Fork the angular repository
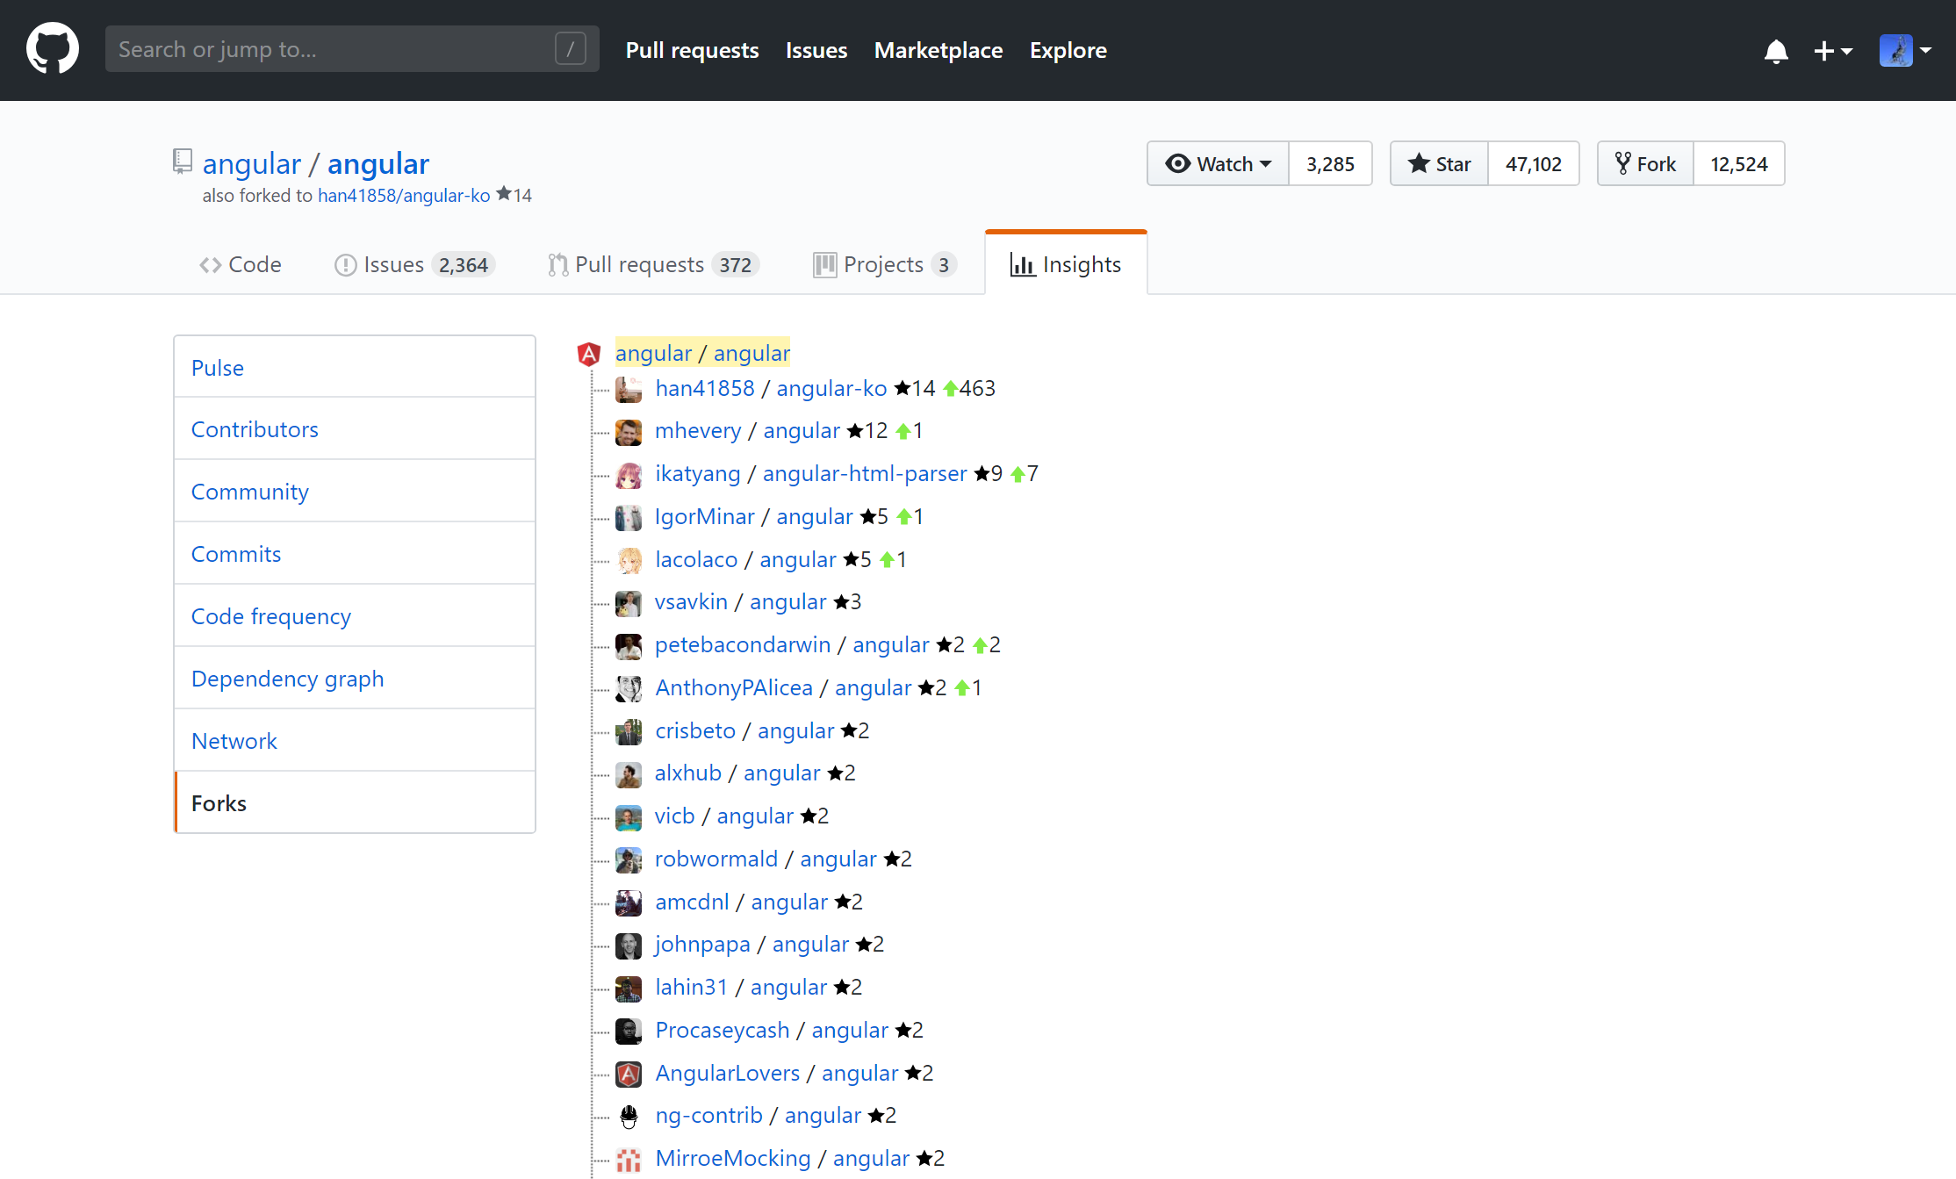Screen dimensions: 1956x1179 click(x=1645, y=164)
